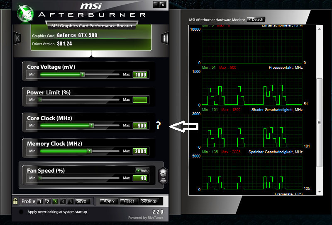This screenshot has width=332, height=225.
Task: Click the MSI Afterburner logo emblem
Action: [x=25, y=13]
